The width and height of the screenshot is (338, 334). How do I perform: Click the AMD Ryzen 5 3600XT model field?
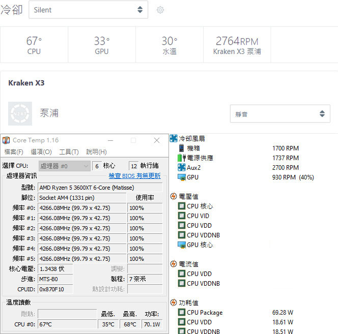[x=100, y=188]
